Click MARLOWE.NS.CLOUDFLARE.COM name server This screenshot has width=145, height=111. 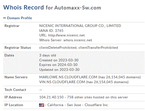pyautogui.click(x=68, y=77)
